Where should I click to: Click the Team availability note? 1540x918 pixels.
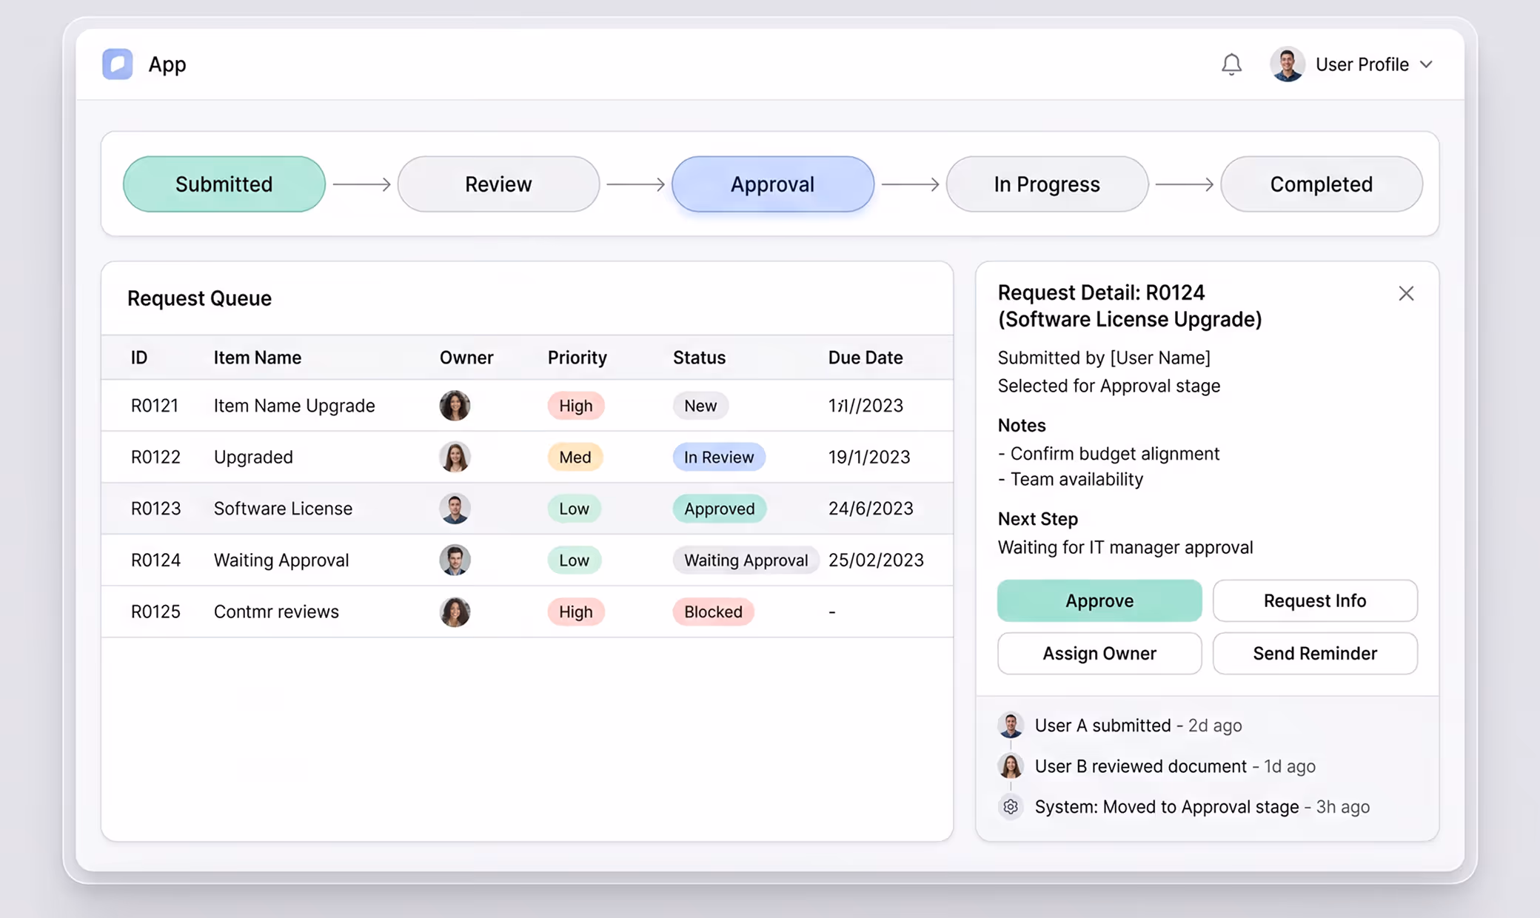(1071, 480)
